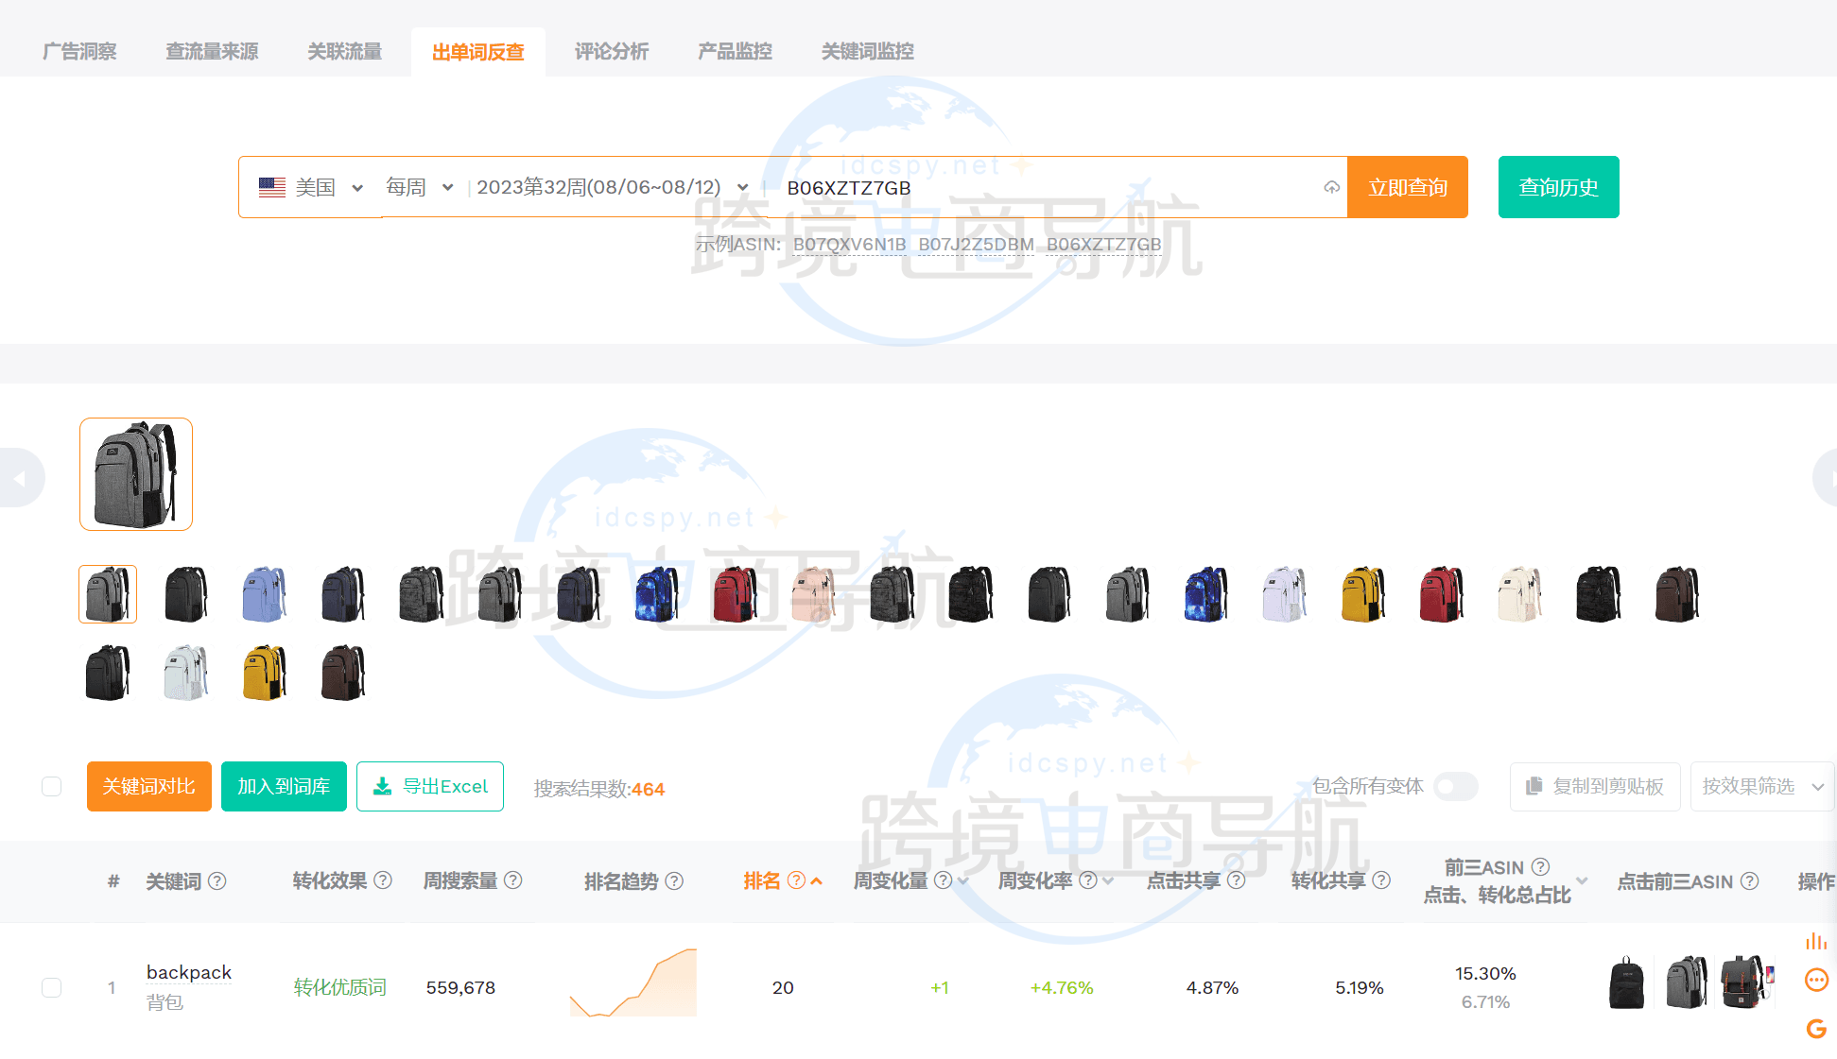The width and height of the screenshot is (1837, 1059).
Task: Click the orange chat bubble icon in row
Action: point(1815,980)
